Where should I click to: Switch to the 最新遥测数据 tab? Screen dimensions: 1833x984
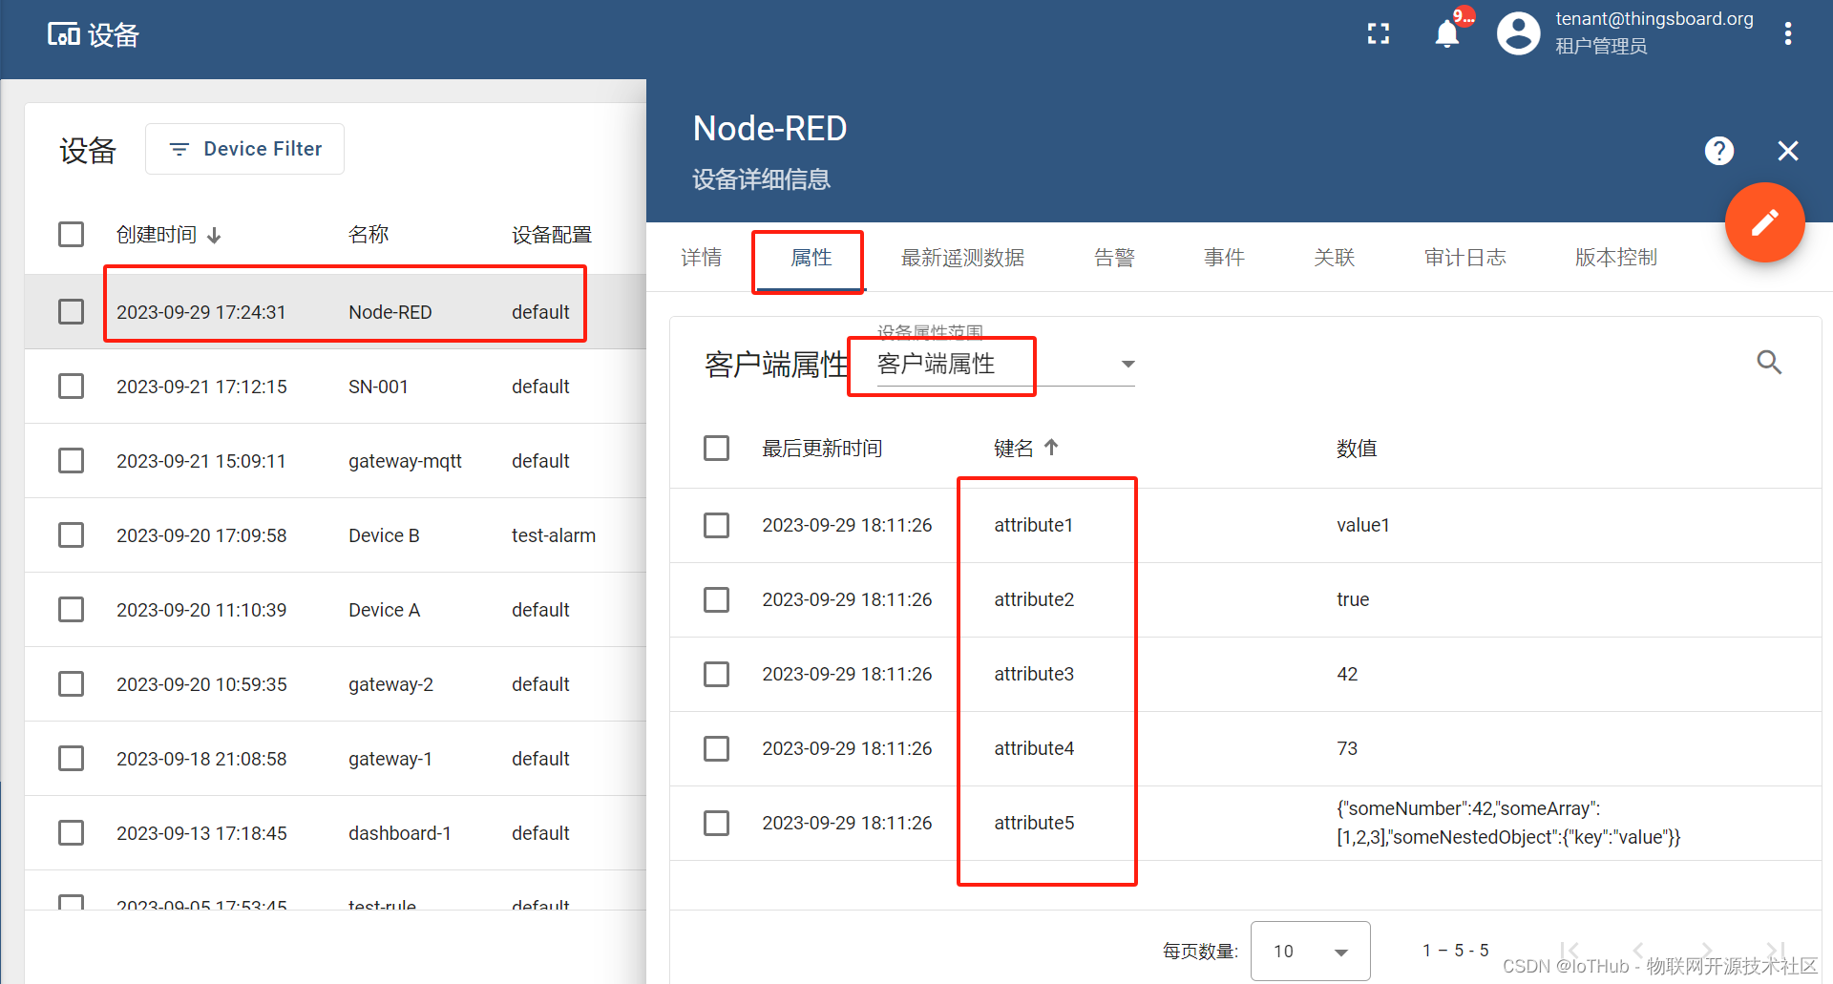tap(962, 257)
